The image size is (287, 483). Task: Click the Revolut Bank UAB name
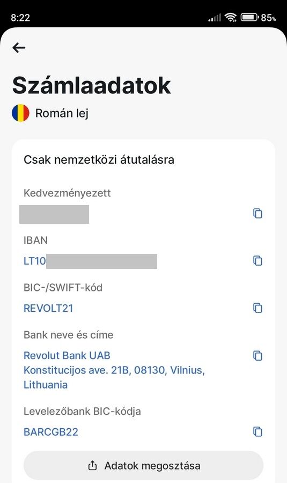[x=67, y=355]
